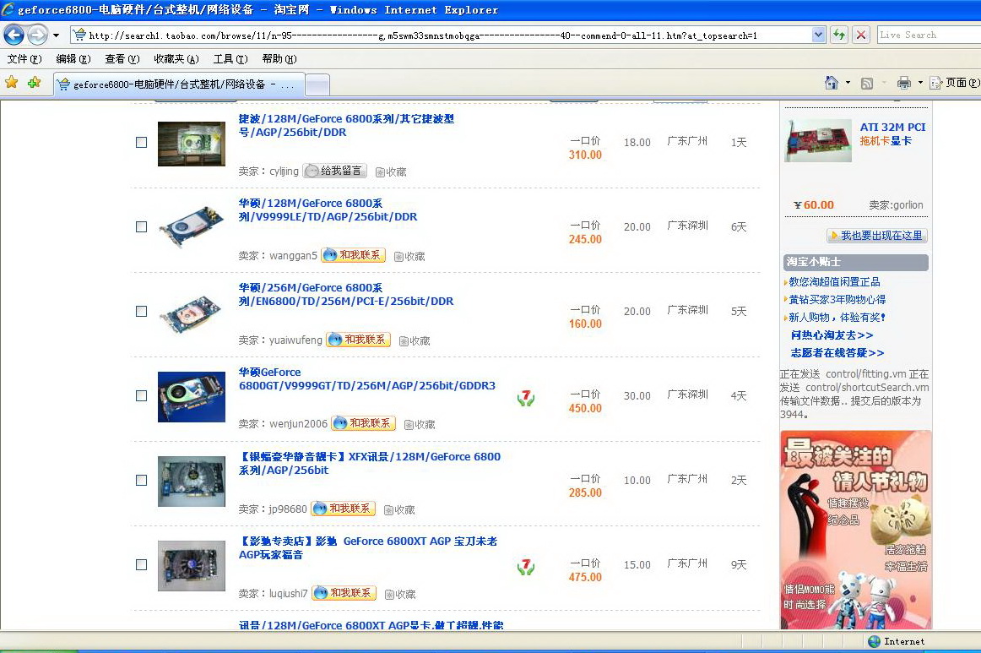Open the 查看 menu

point(122,59)
